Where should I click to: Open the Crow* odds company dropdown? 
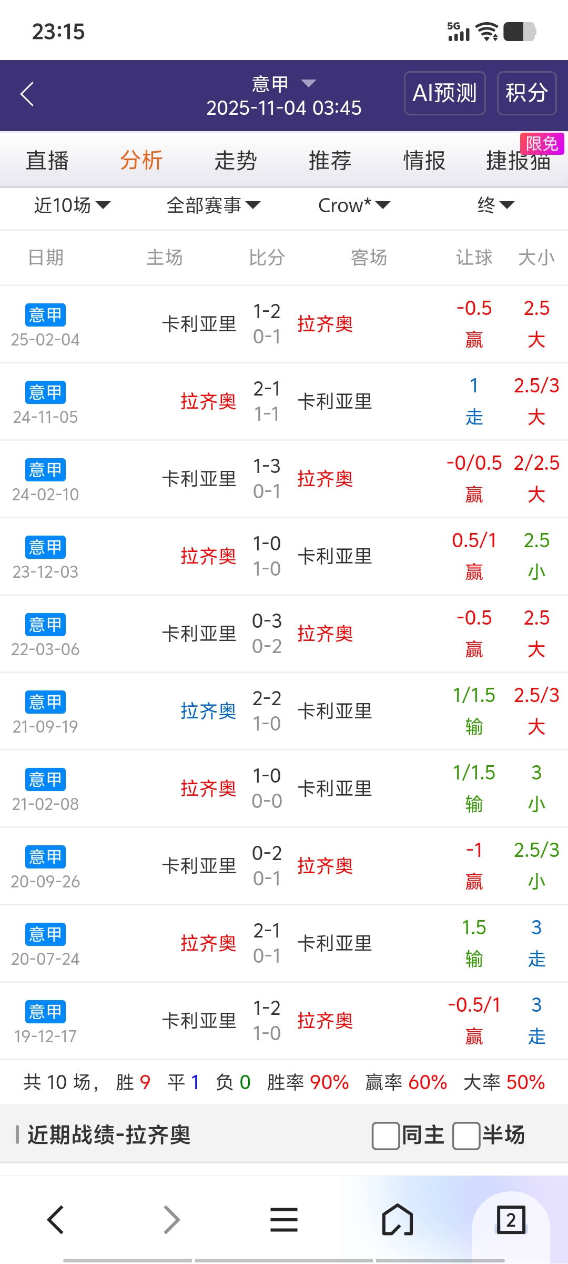coord(354,205)
